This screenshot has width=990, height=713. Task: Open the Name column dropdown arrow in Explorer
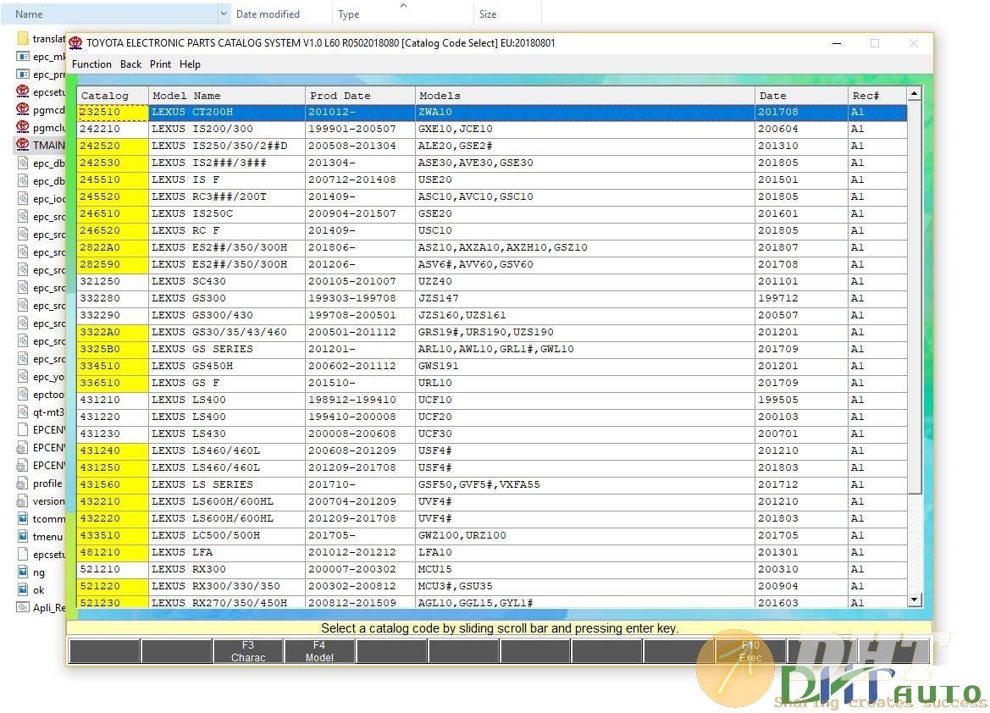[224, 14]
